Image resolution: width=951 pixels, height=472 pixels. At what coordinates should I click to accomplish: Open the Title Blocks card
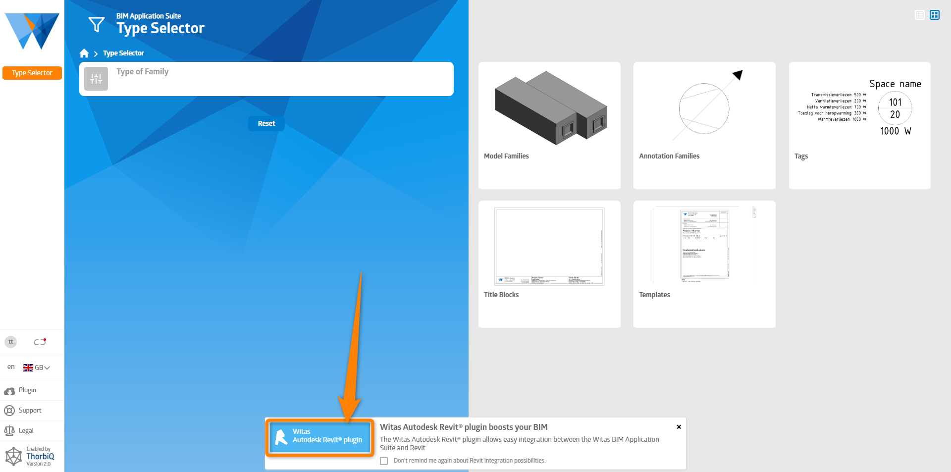[x=549, y=264]
